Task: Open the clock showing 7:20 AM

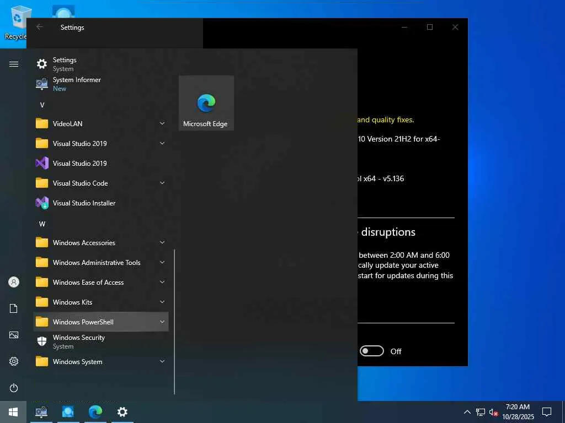Action: [x=518, y=412]
